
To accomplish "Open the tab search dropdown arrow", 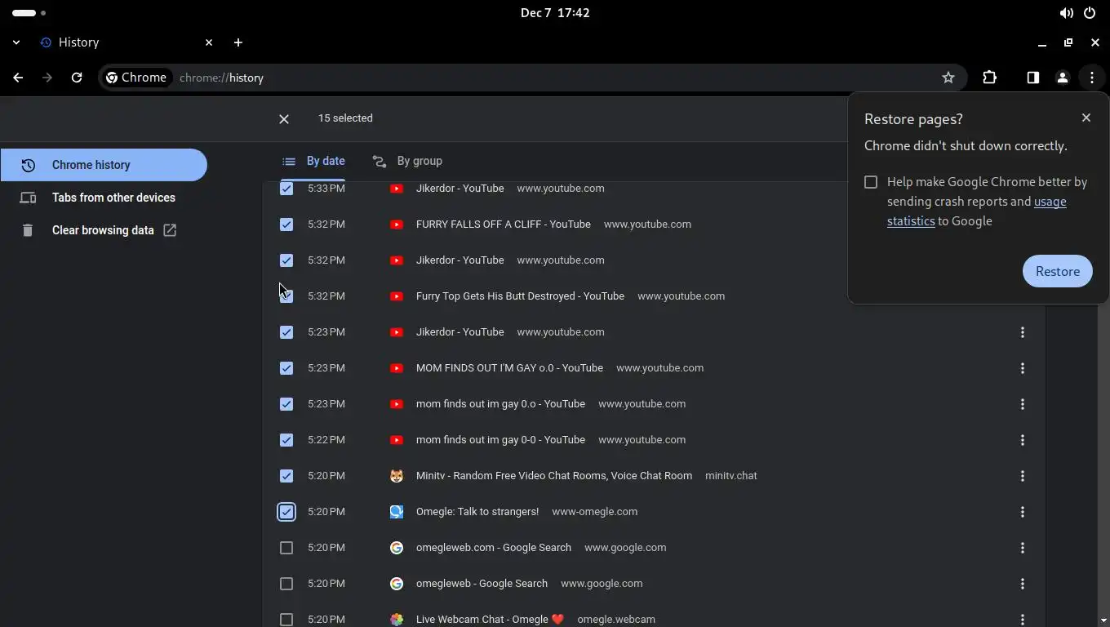I will (16, 42).
